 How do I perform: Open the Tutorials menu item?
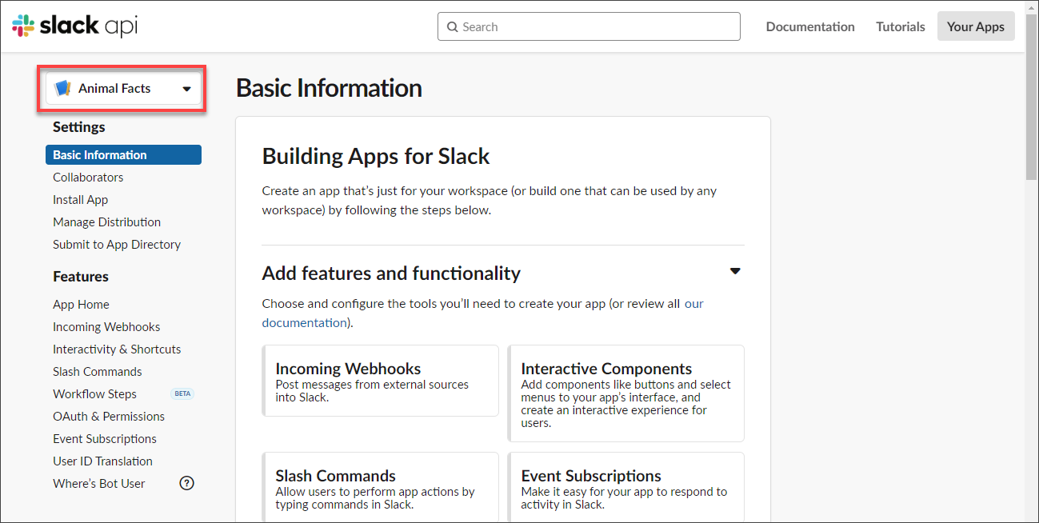point(901,26)
